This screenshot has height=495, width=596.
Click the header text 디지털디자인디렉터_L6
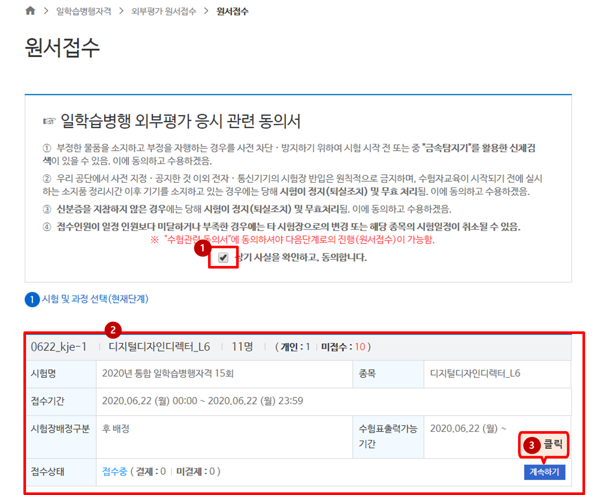[159, 346]
